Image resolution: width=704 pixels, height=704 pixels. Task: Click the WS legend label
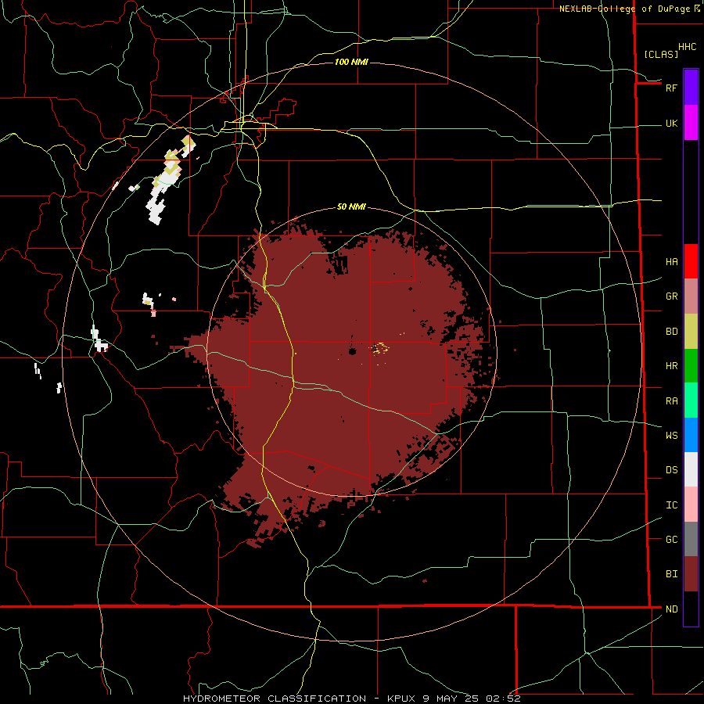[671, 436]
